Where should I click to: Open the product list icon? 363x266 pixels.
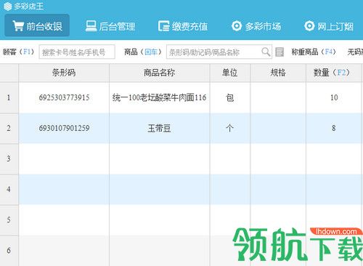280,52
